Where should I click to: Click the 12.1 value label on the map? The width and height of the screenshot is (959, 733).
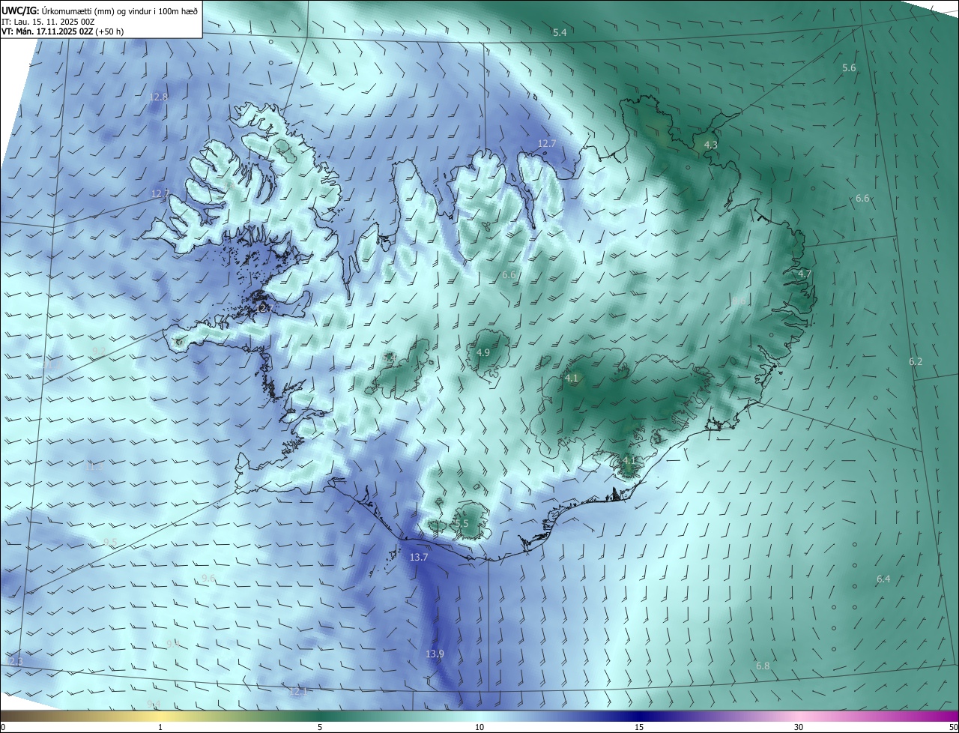(x=298, y=691)
